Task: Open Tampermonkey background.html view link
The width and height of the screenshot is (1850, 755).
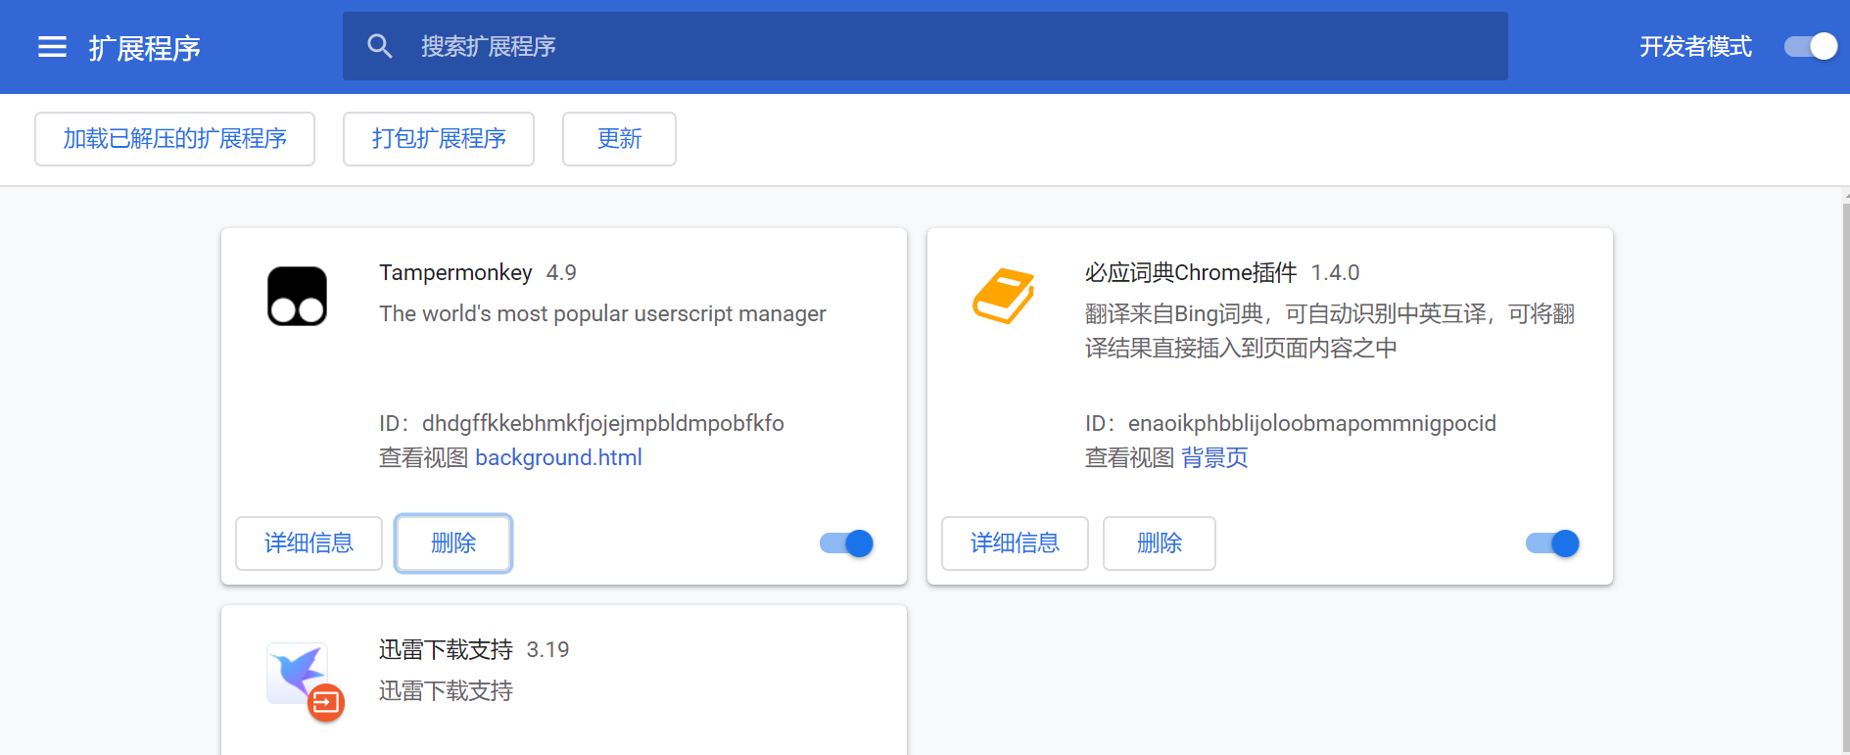Action: click(558, 457)
